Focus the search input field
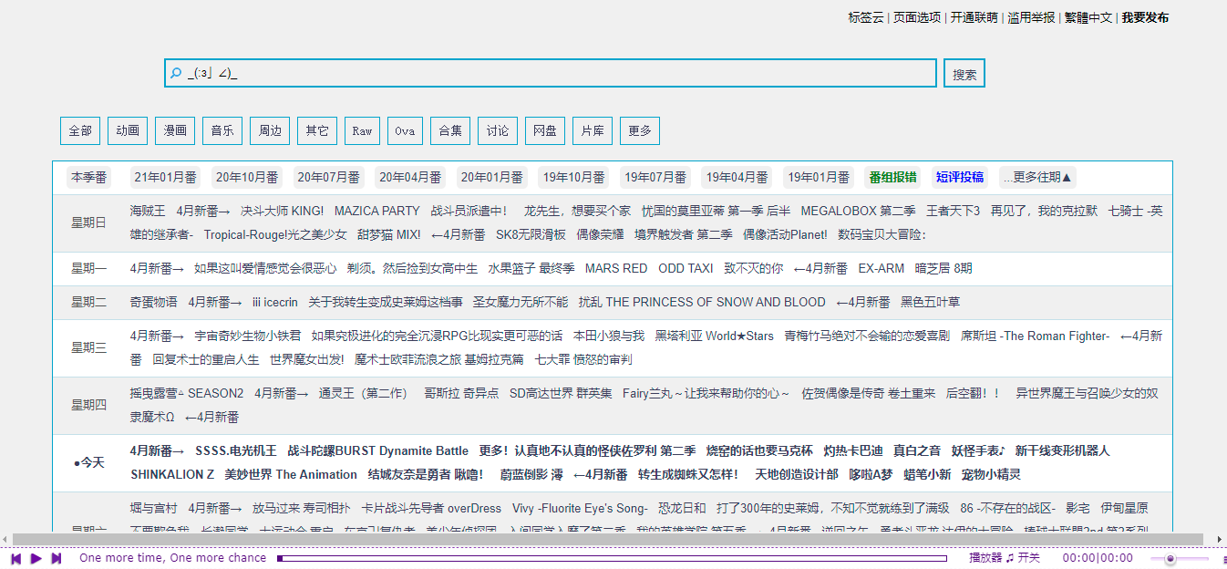This screenshot has height=569, width=1227. [551, 73]
